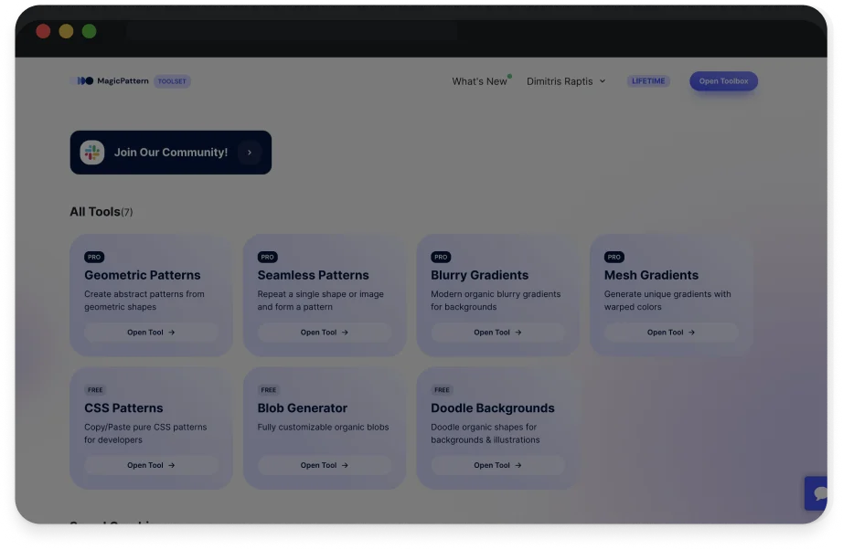Open Tool for Seamless Patterns
Screen dimensions: 843x550
tap(325, 333)
